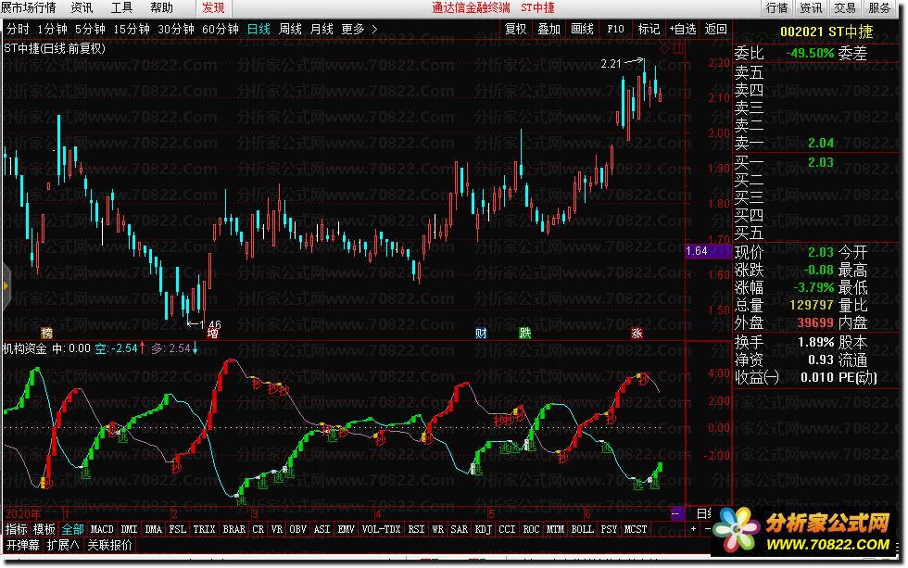Screen dimensions: 908x568
Task: Click the 服务 service button
Action: click(x=879, y=7)
